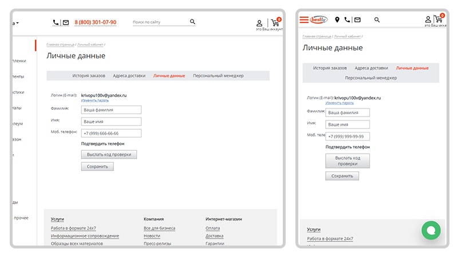Click the search magnifier in desktop search field
Screen dimensions: 458x257
(192, 22)
